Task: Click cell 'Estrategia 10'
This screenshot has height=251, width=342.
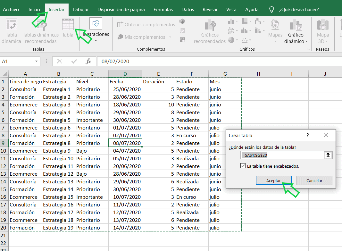Action: 58,159
